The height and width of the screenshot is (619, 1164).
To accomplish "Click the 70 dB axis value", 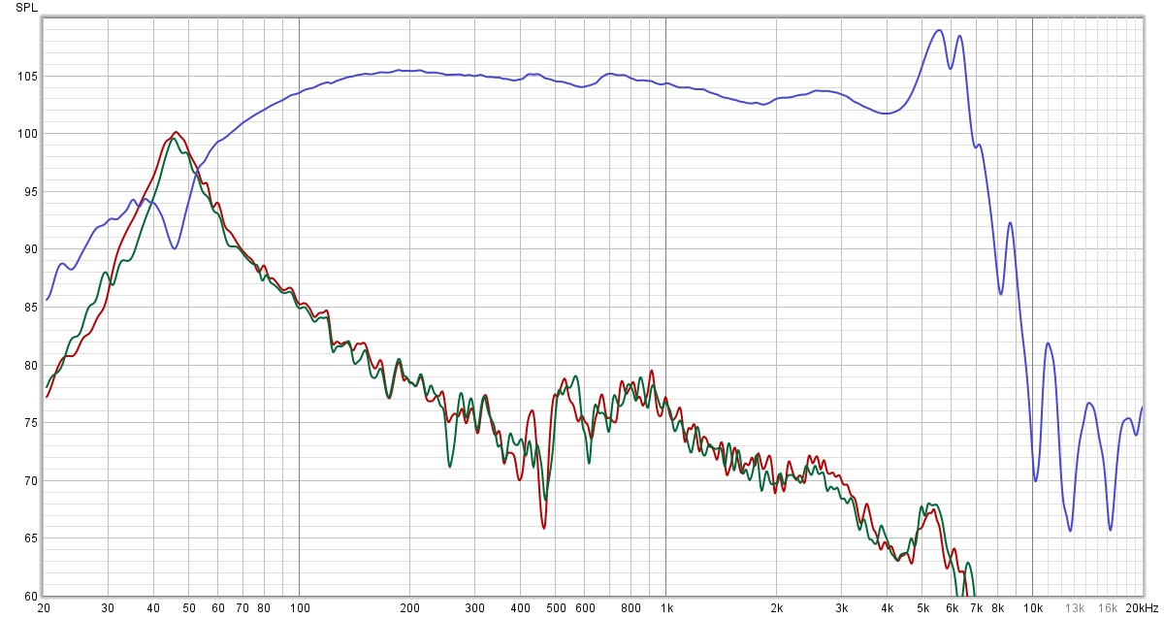I will click(30, 481).
